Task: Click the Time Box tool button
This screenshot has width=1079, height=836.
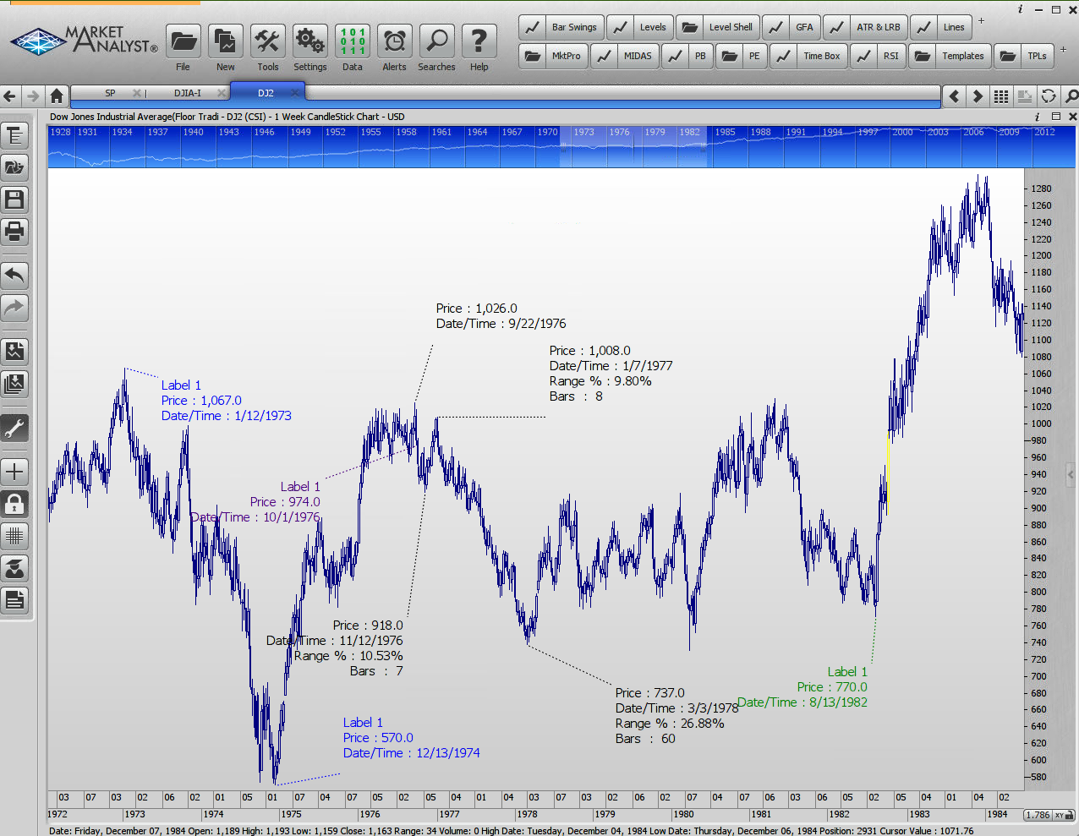Action: point(808,56)
